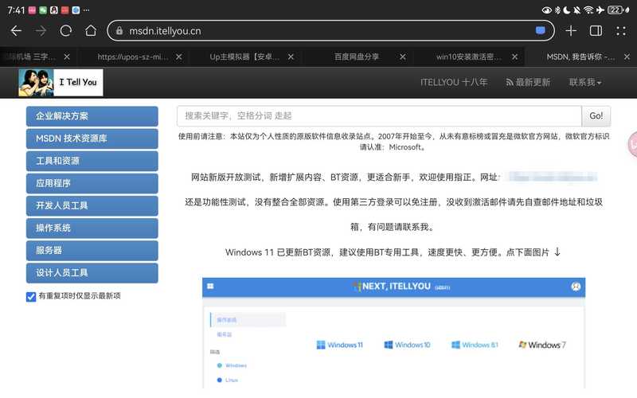Click the Windows 7 logo in preview
Viewport: 637px width, 398px height.
coord(542,345)
